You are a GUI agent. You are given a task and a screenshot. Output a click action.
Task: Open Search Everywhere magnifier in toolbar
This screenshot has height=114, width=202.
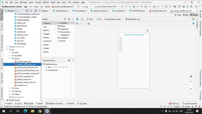[x=196, y=6]
